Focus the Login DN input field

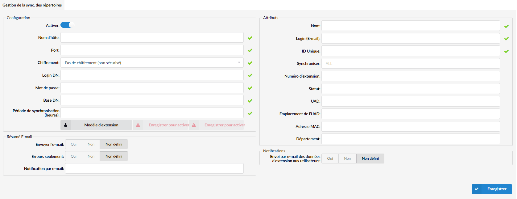(x=152, y=75)
